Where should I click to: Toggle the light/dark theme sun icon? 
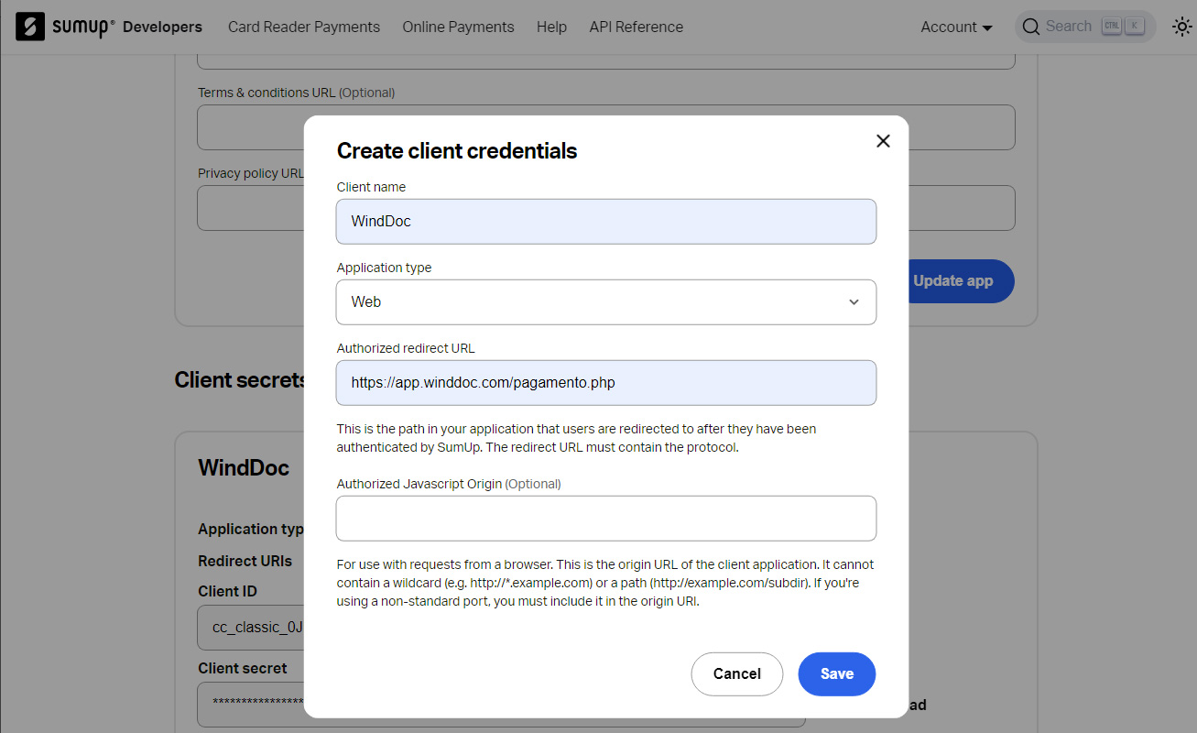pyautogui.click(x=1181, y=27)
